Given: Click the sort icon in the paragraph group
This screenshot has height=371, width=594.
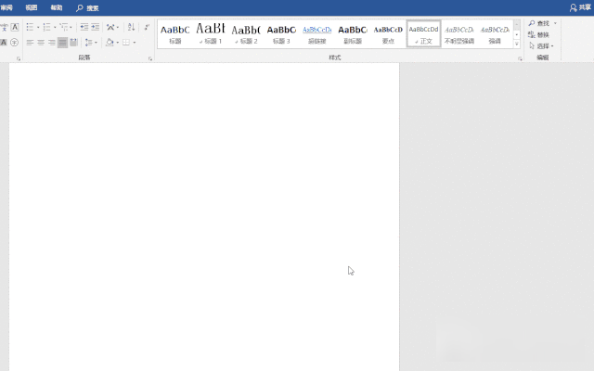Looking at the screenshot, I should (131, 28).
